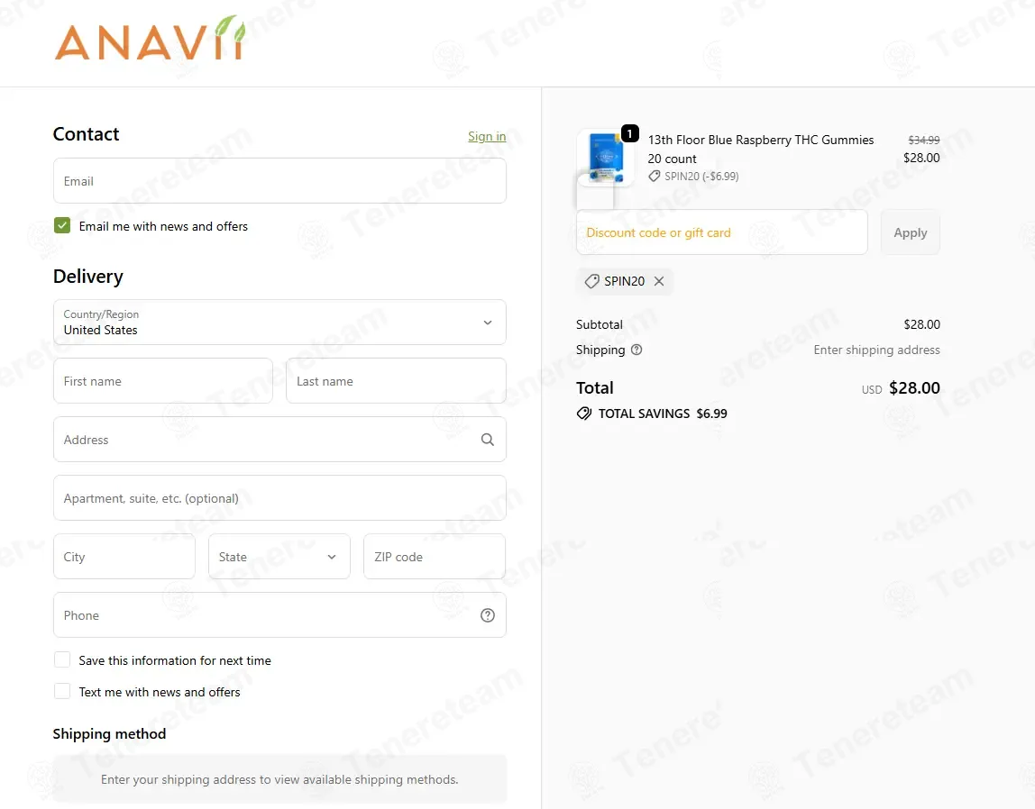This screenshot has height=809, width=1035.
Task: Click the Discount code or gift card field
Action: coord(721,232)
